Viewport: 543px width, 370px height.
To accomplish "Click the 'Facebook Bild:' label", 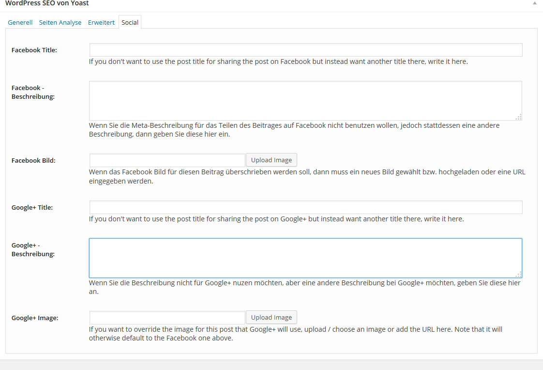I will click(x=33, y=161).
